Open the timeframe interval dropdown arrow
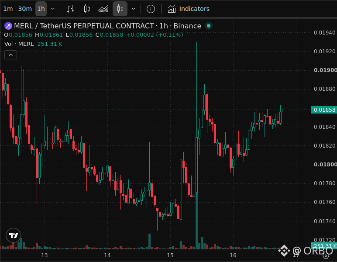This screenshot has width=337, height=262. [53, 9]
